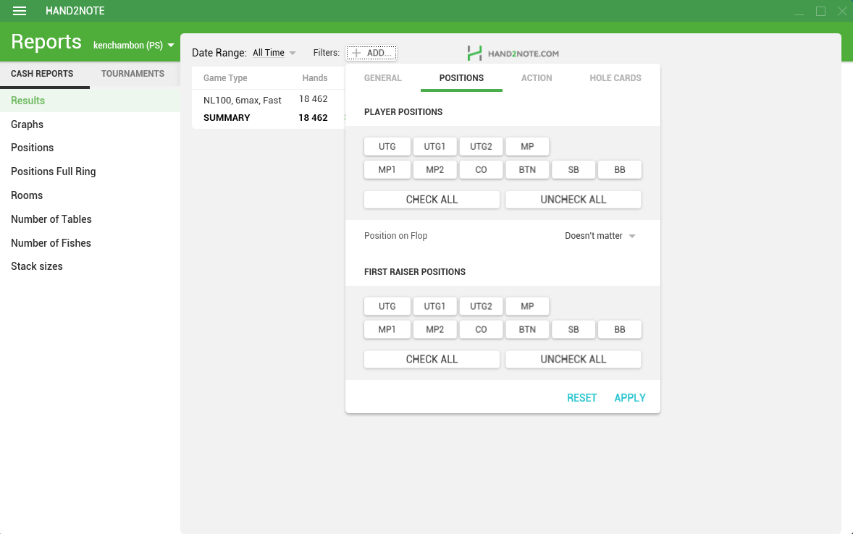Click the Hand2Note.com logo
The height and width of the screenshot is (534, 853).
point(513,54)
